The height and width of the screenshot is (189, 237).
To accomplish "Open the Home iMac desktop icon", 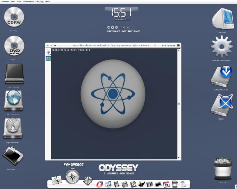I will coord(223,18).
